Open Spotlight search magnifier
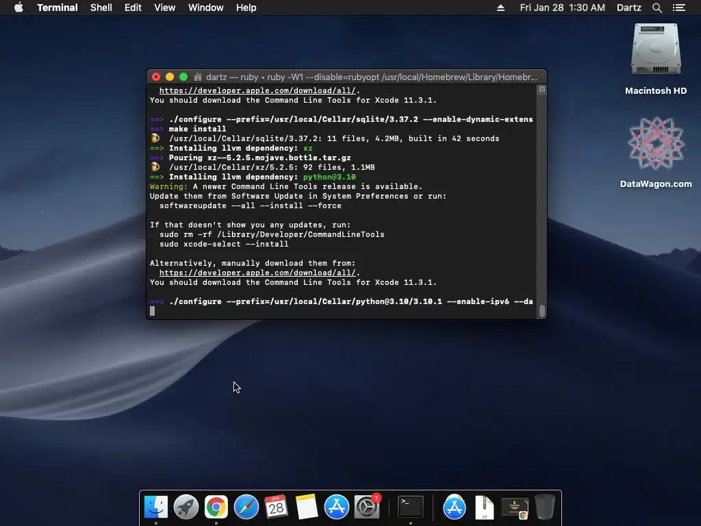 coord(657,8)
